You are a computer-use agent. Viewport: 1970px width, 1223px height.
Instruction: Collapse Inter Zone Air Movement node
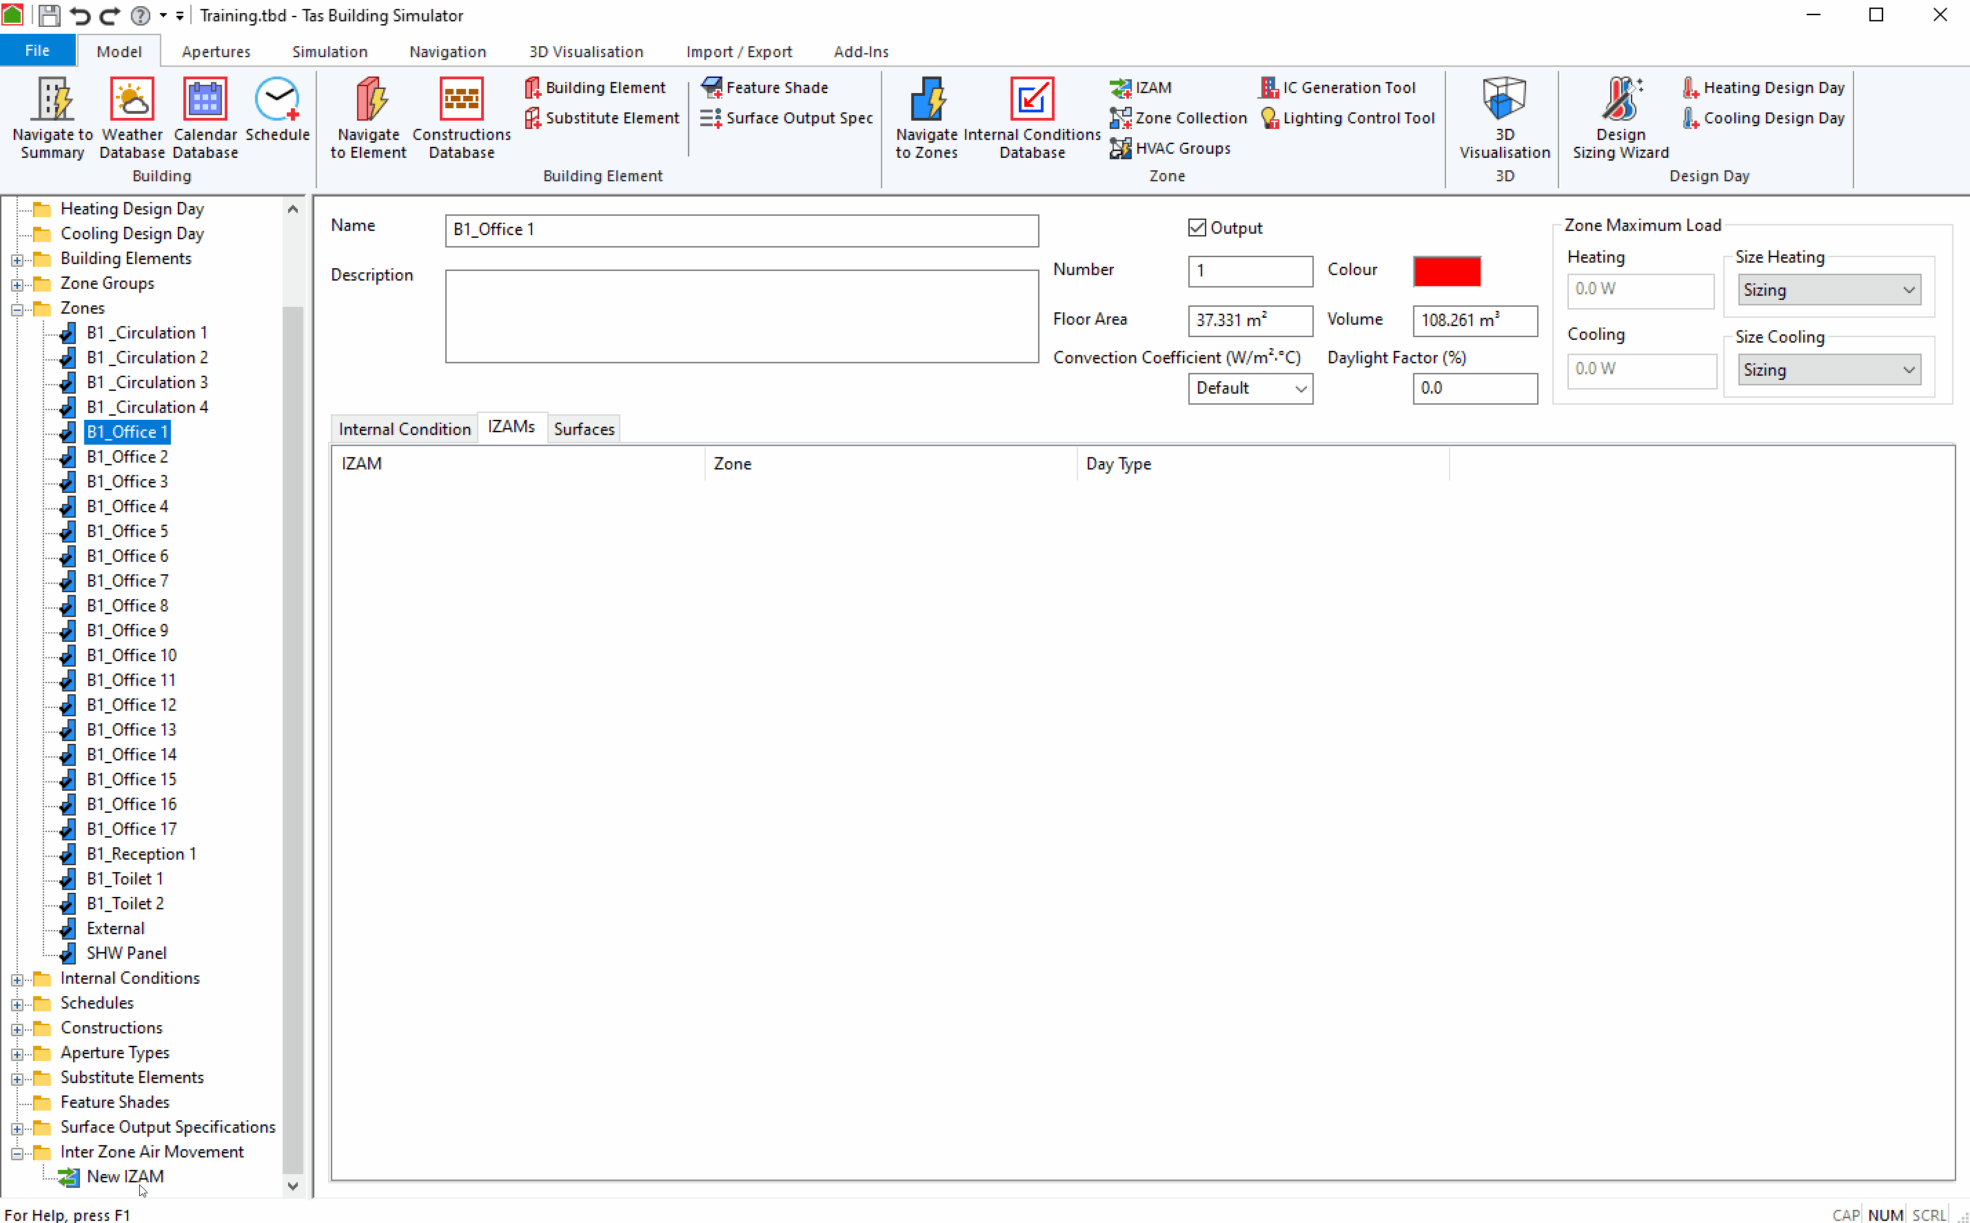[x=17, y=1153]
